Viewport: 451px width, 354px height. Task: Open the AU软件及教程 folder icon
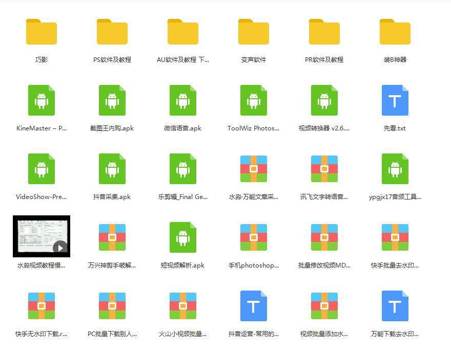click(183, 32)
